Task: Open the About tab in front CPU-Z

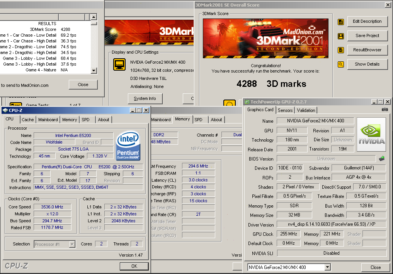Action: [104, 120]
